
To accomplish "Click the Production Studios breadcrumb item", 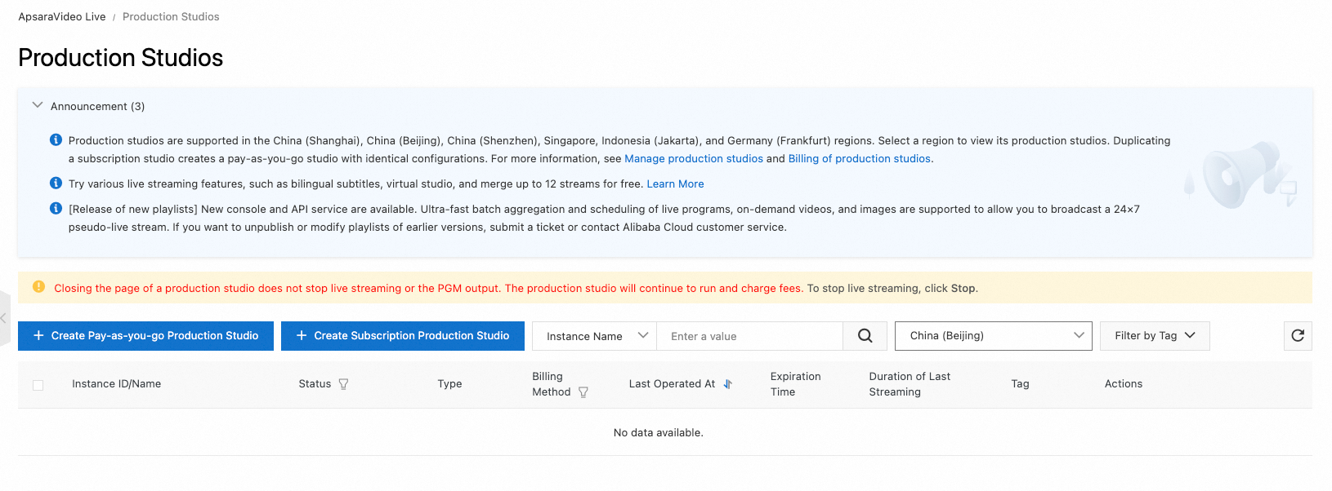I will point(171,16).
